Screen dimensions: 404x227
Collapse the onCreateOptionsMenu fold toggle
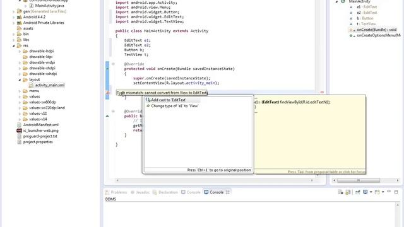click(x=113, y=111)
